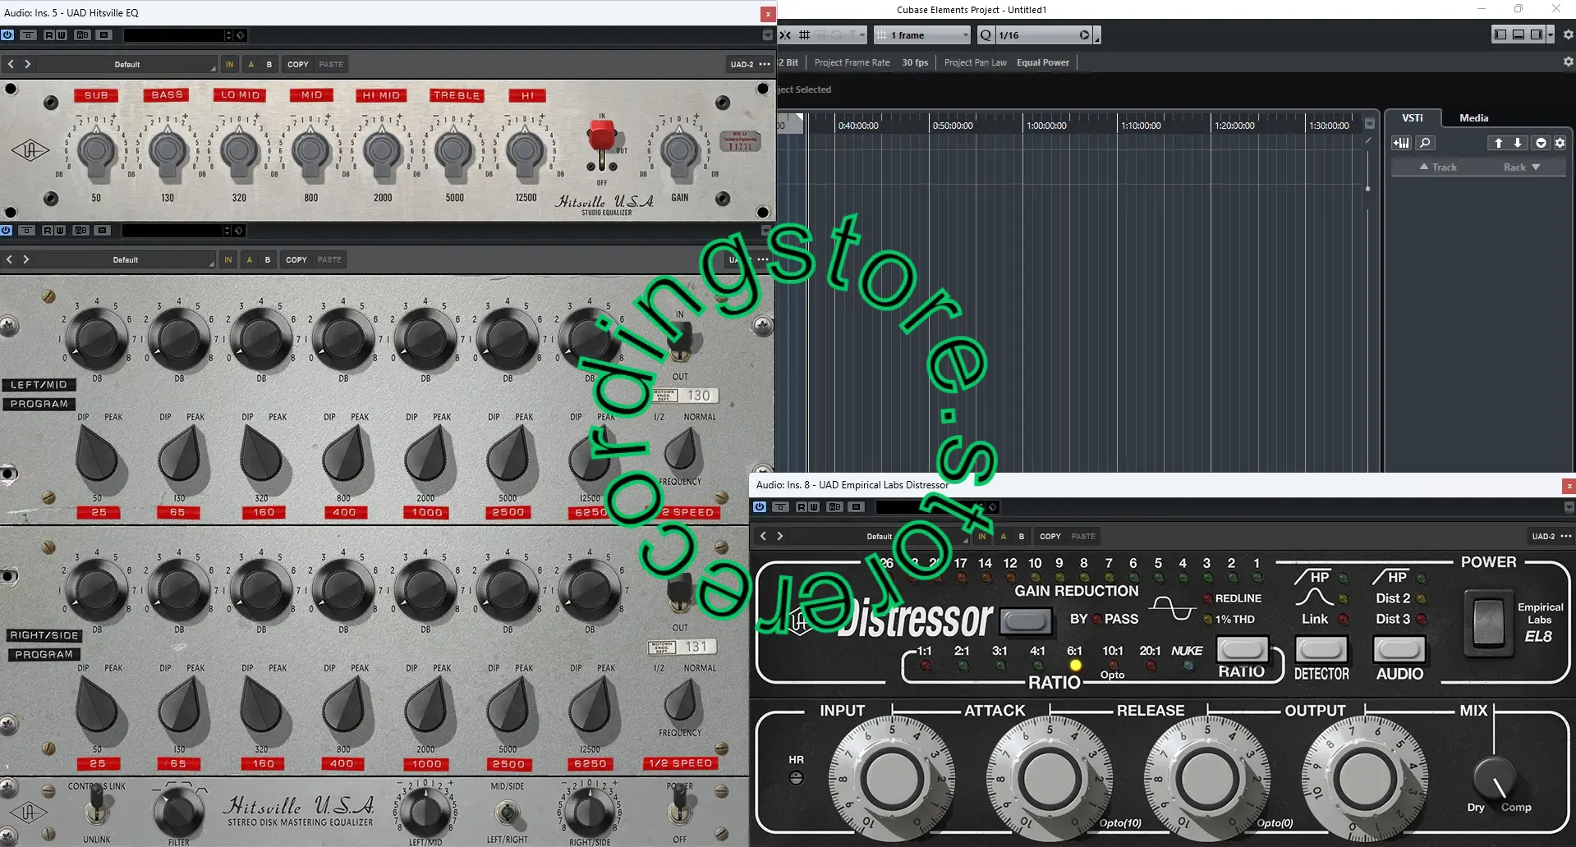Show next instrument with down arrow
This screenshot has width=1576, height=847.
pyautogui.click(x=1518, y=143)
